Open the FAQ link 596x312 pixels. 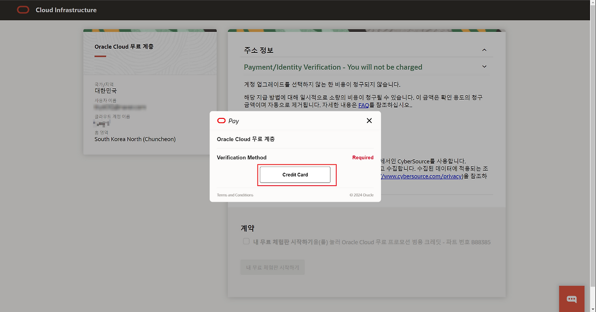click(x=364, y=105)
